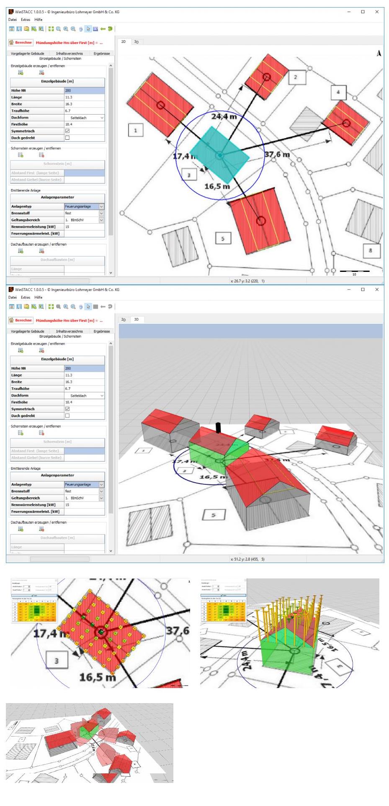Switch to the Ergebnisse tab in the 3D window

click(x=101, y=331)
